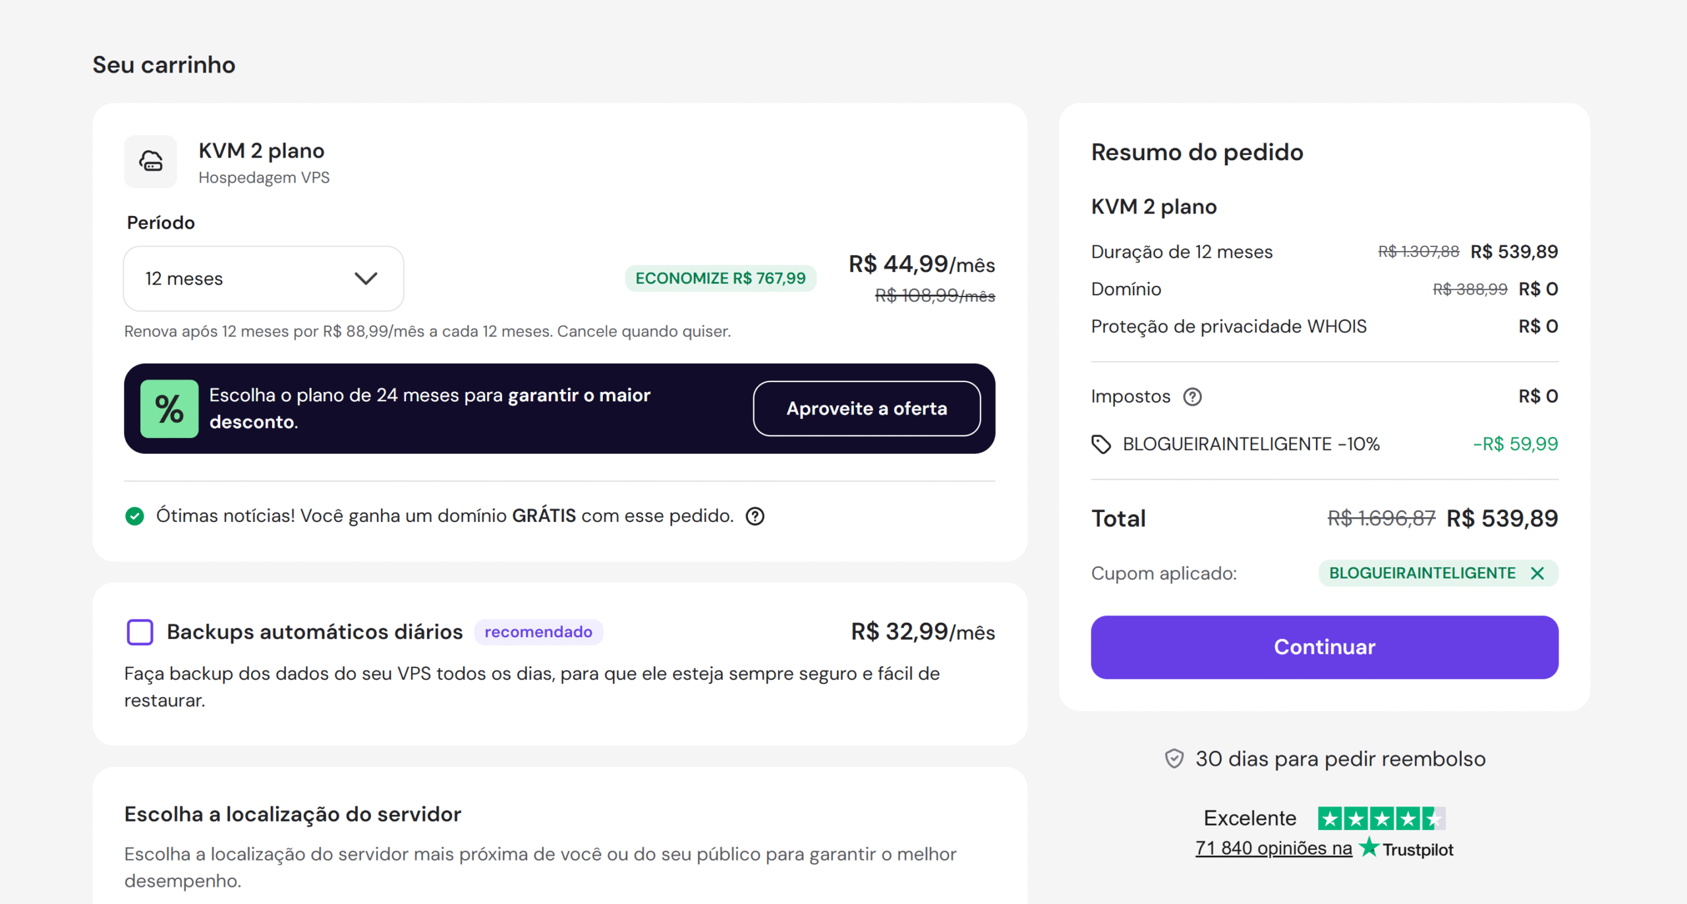1687x904 pixels.
Task: Click the shield icon for refund guarantee
Action: coord(1174,759)
